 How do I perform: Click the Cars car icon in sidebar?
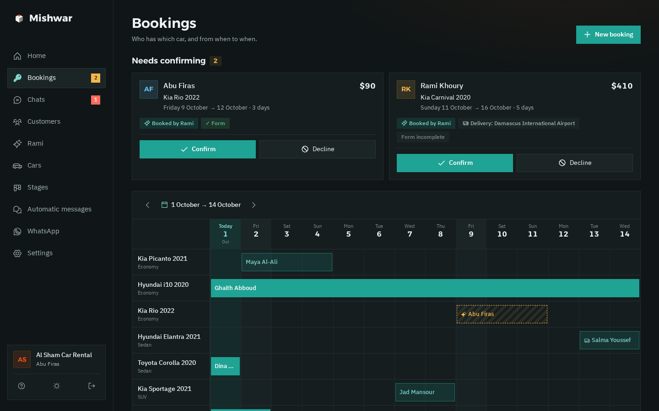[17, 166]
